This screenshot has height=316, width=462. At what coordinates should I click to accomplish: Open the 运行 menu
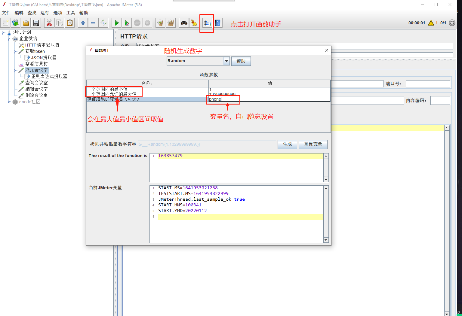coord(45,13)
